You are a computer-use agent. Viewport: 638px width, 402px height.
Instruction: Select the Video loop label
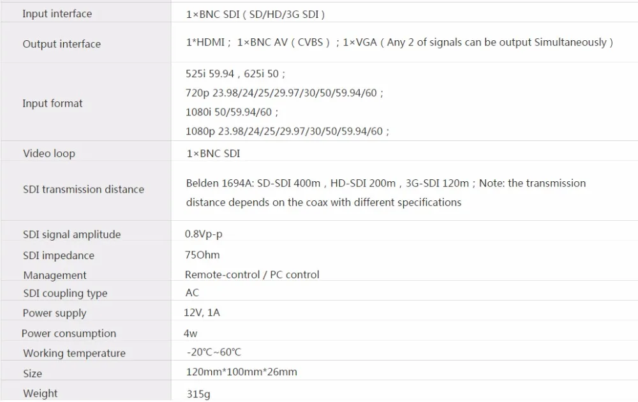[49, 153]
